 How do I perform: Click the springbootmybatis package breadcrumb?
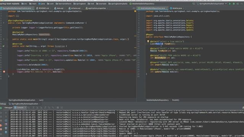pos(118,4)
